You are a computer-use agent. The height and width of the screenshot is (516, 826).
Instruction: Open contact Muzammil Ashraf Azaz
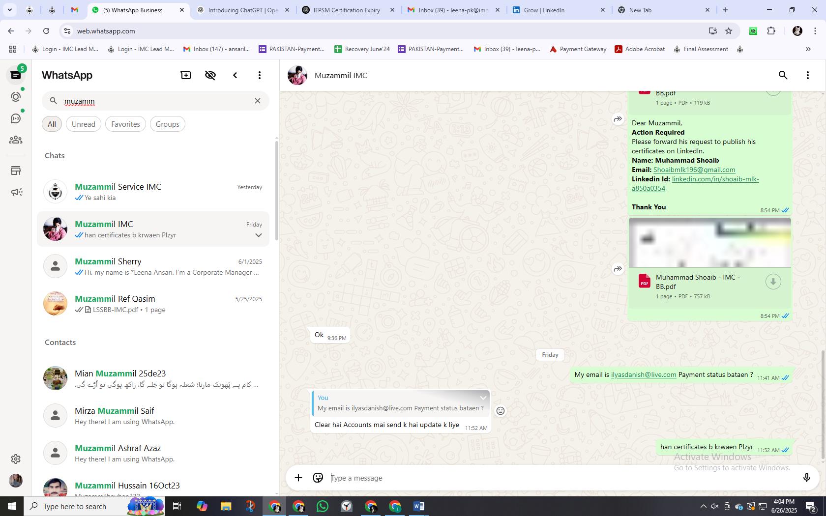pos(153,453)
